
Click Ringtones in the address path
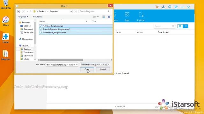(x=54, y=11)
